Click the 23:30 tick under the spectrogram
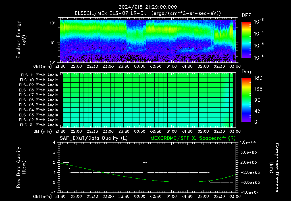Screen dimensions: 291x201 coord(124,66)
